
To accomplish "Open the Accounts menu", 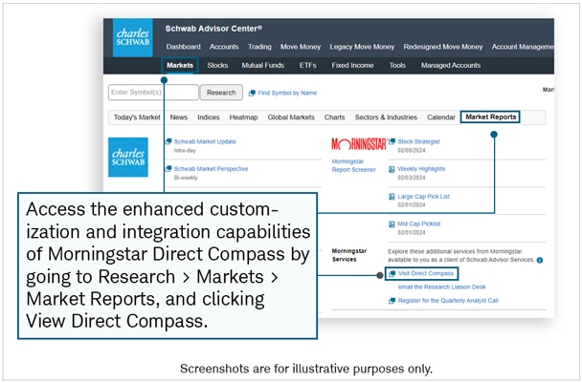I will click(224, 47).
